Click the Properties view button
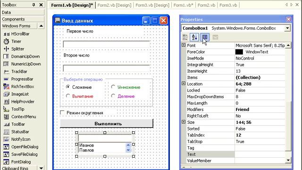Viewport: 302px width, 170px height. point(205,37)
